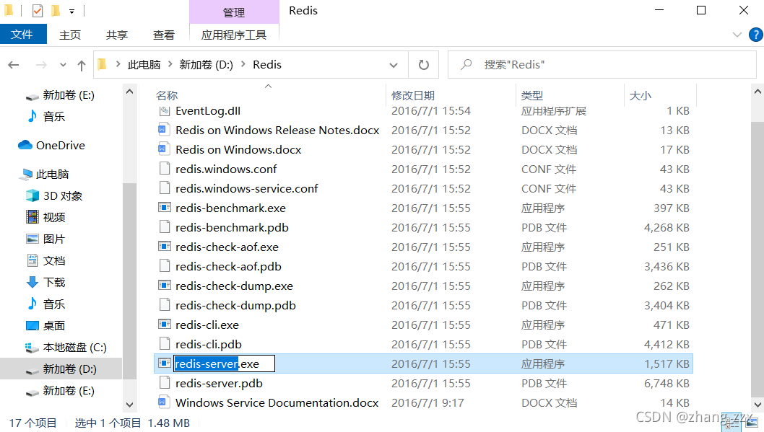Screen dimensions: 764x432
Task: Select redis-check-dump.pdb file name
Action: (236, 305)
